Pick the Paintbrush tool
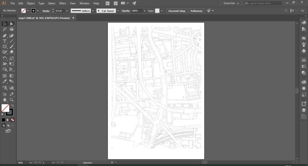This screenshot has height=166, width=308. pos(11,47)
